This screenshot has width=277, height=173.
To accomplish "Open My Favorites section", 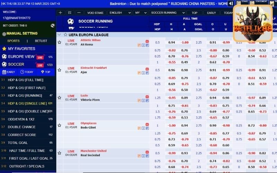I will click(28, 49).
